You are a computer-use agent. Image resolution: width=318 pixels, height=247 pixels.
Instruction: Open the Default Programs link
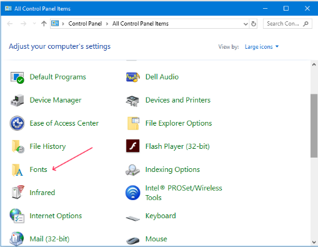(x=57, y=77)
